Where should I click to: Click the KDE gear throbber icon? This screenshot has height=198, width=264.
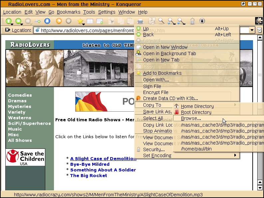(259, 21)
